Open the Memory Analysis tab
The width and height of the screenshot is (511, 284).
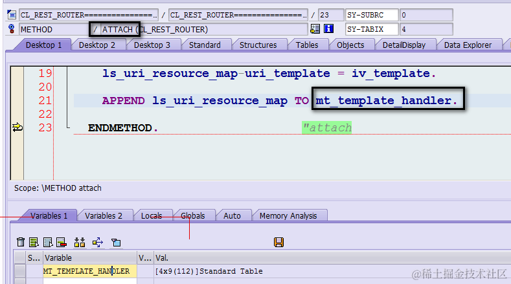point(288,215)
